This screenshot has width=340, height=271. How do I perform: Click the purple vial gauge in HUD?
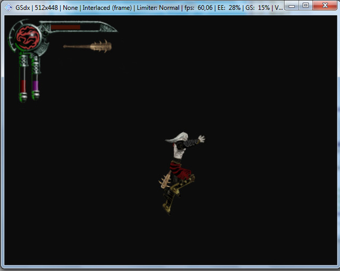[36, 86]
